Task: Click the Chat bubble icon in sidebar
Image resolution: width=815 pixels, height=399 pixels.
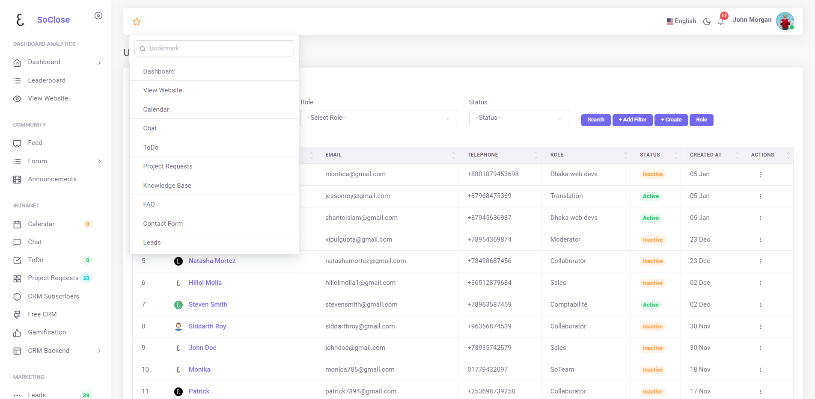Action: (17, 242)
